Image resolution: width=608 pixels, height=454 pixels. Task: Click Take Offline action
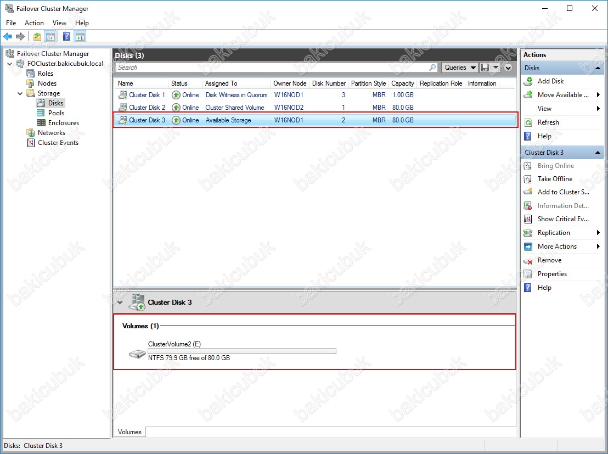click(555, 179)
